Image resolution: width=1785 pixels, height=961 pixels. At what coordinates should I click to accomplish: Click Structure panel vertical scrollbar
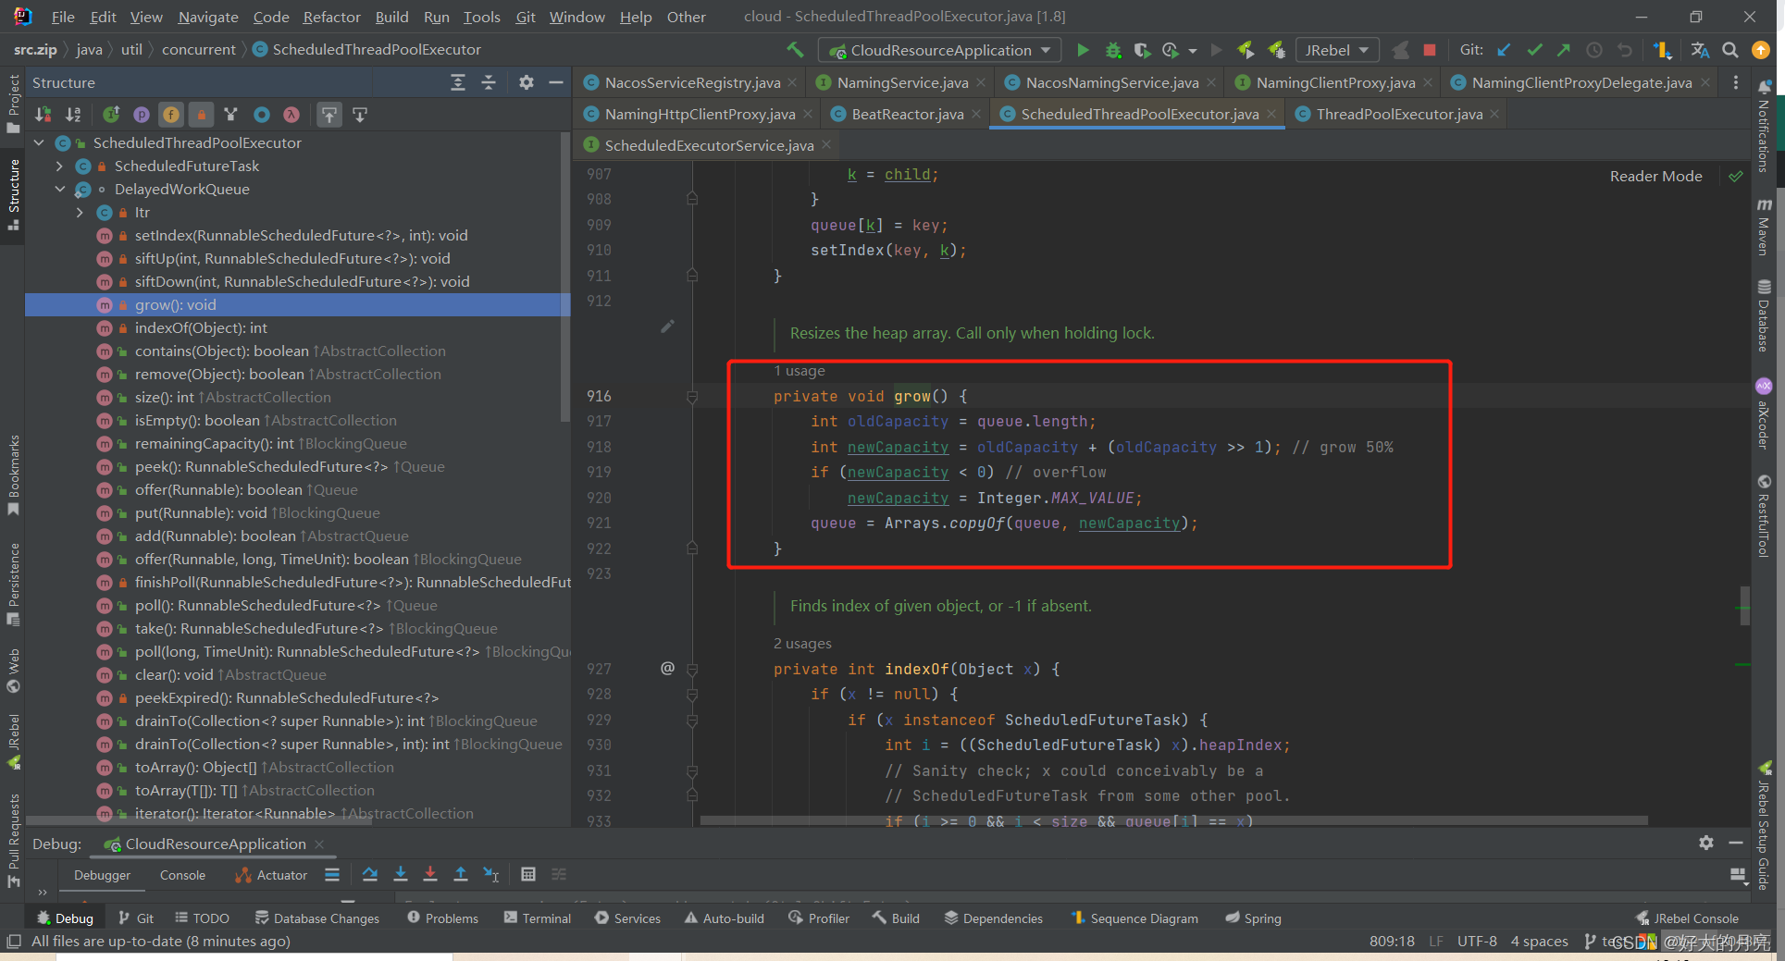(x=565, y=277)
